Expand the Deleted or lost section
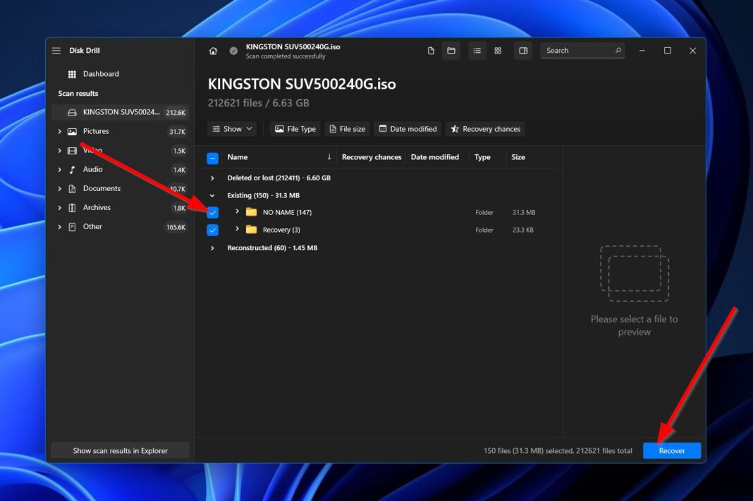Image resolution: width=753 pixels, height=501 pixels. tap(212, 178)
